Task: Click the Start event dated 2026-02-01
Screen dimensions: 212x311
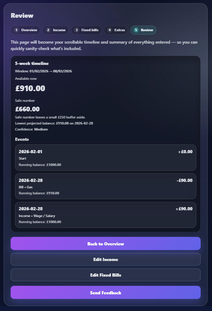Action: tap(105, 158)
